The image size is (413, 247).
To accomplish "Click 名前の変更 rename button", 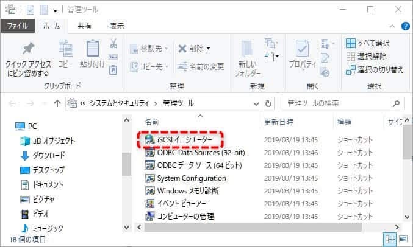I will [201, 66].
